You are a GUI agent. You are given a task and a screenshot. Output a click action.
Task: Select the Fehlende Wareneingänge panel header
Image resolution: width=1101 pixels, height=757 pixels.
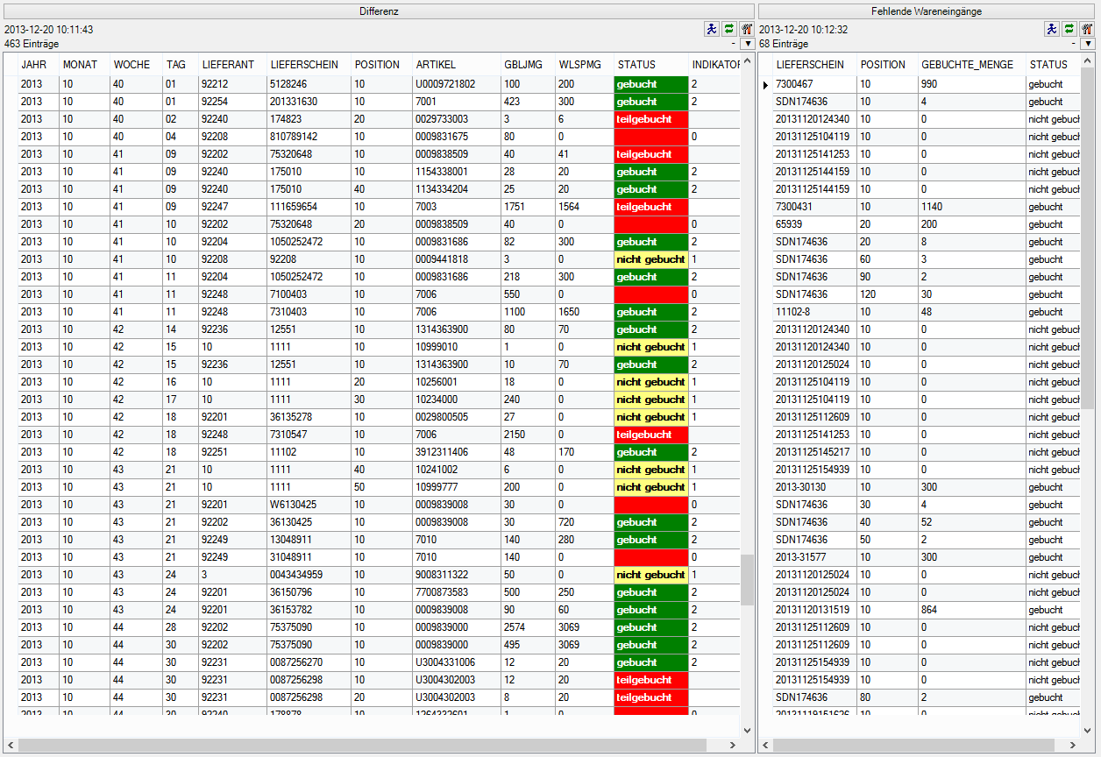(927, 11)
